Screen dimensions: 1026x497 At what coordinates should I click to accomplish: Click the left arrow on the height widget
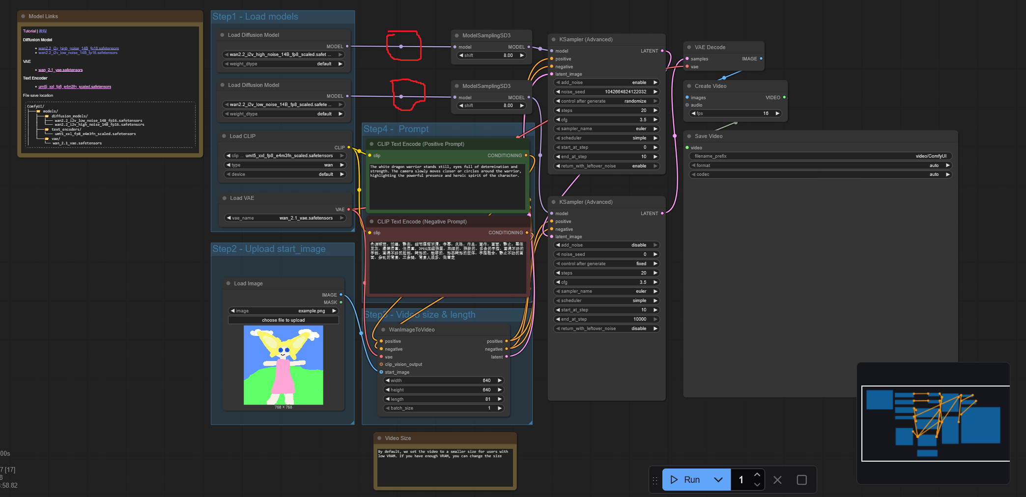click(388, 390)
